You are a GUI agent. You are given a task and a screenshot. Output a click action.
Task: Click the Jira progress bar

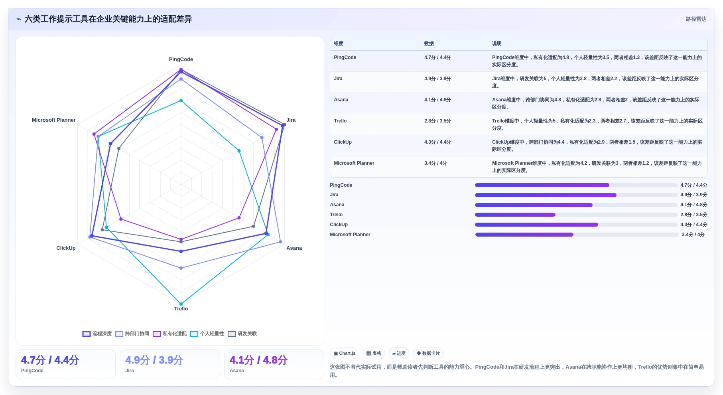576,195
